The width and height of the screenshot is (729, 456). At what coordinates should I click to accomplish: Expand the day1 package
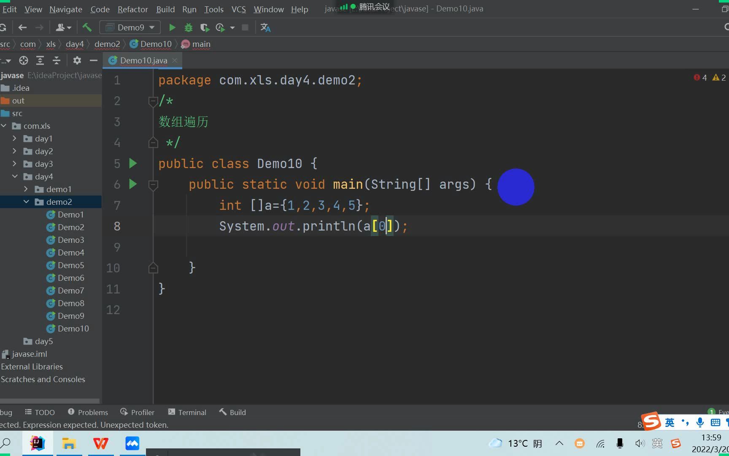pos(15,138)
